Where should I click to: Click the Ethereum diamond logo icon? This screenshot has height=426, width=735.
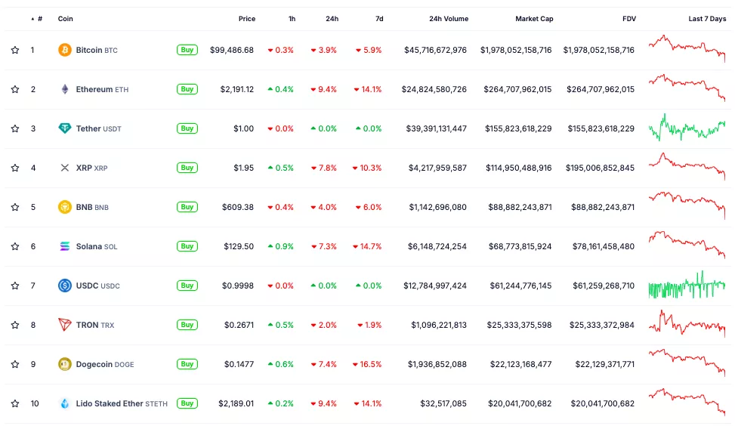point(65,89)
